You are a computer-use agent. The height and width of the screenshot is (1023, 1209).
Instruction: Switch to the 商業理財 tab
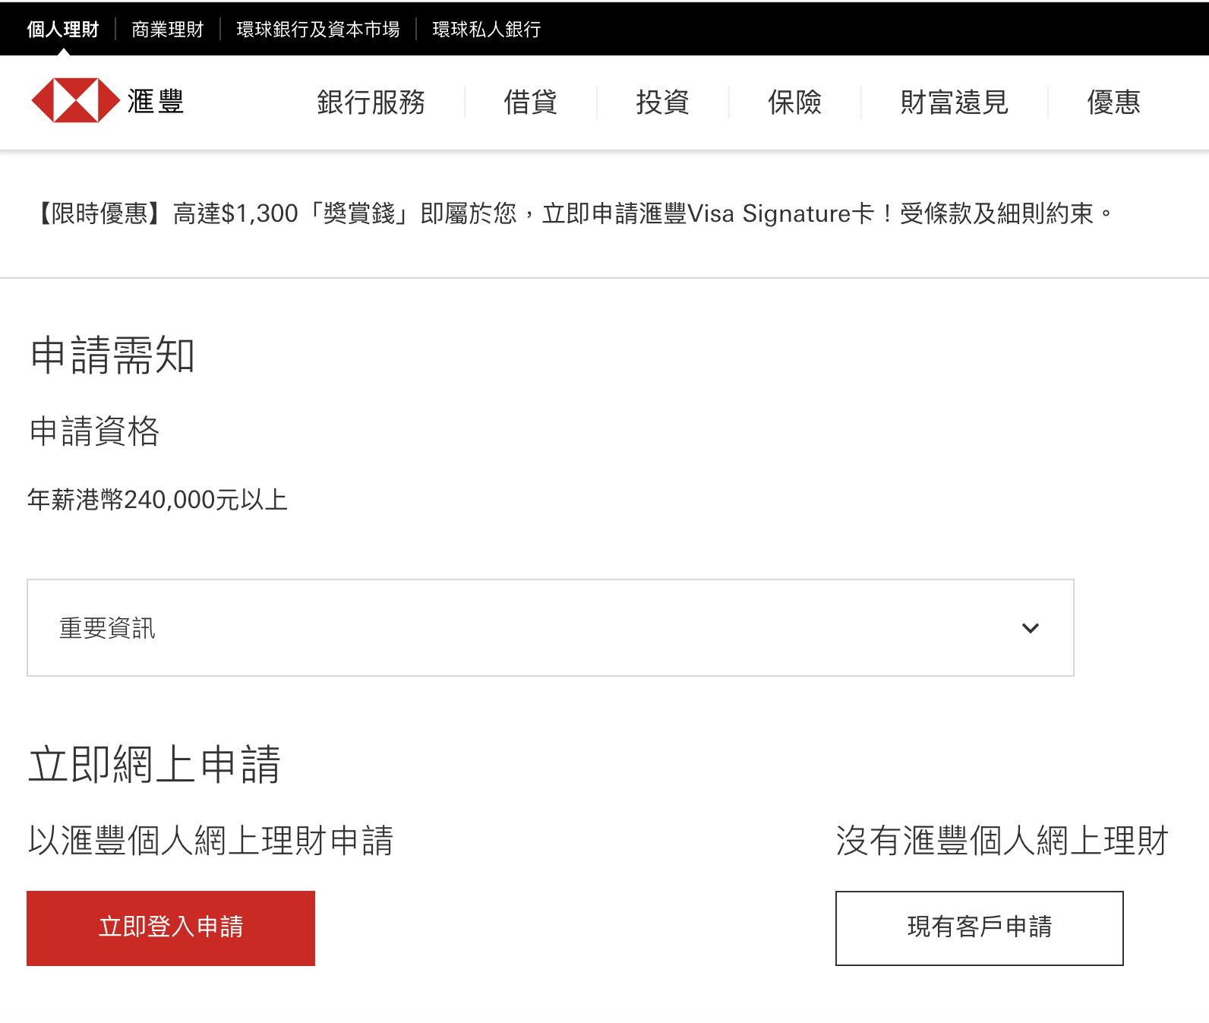click(x=168, y=30)
